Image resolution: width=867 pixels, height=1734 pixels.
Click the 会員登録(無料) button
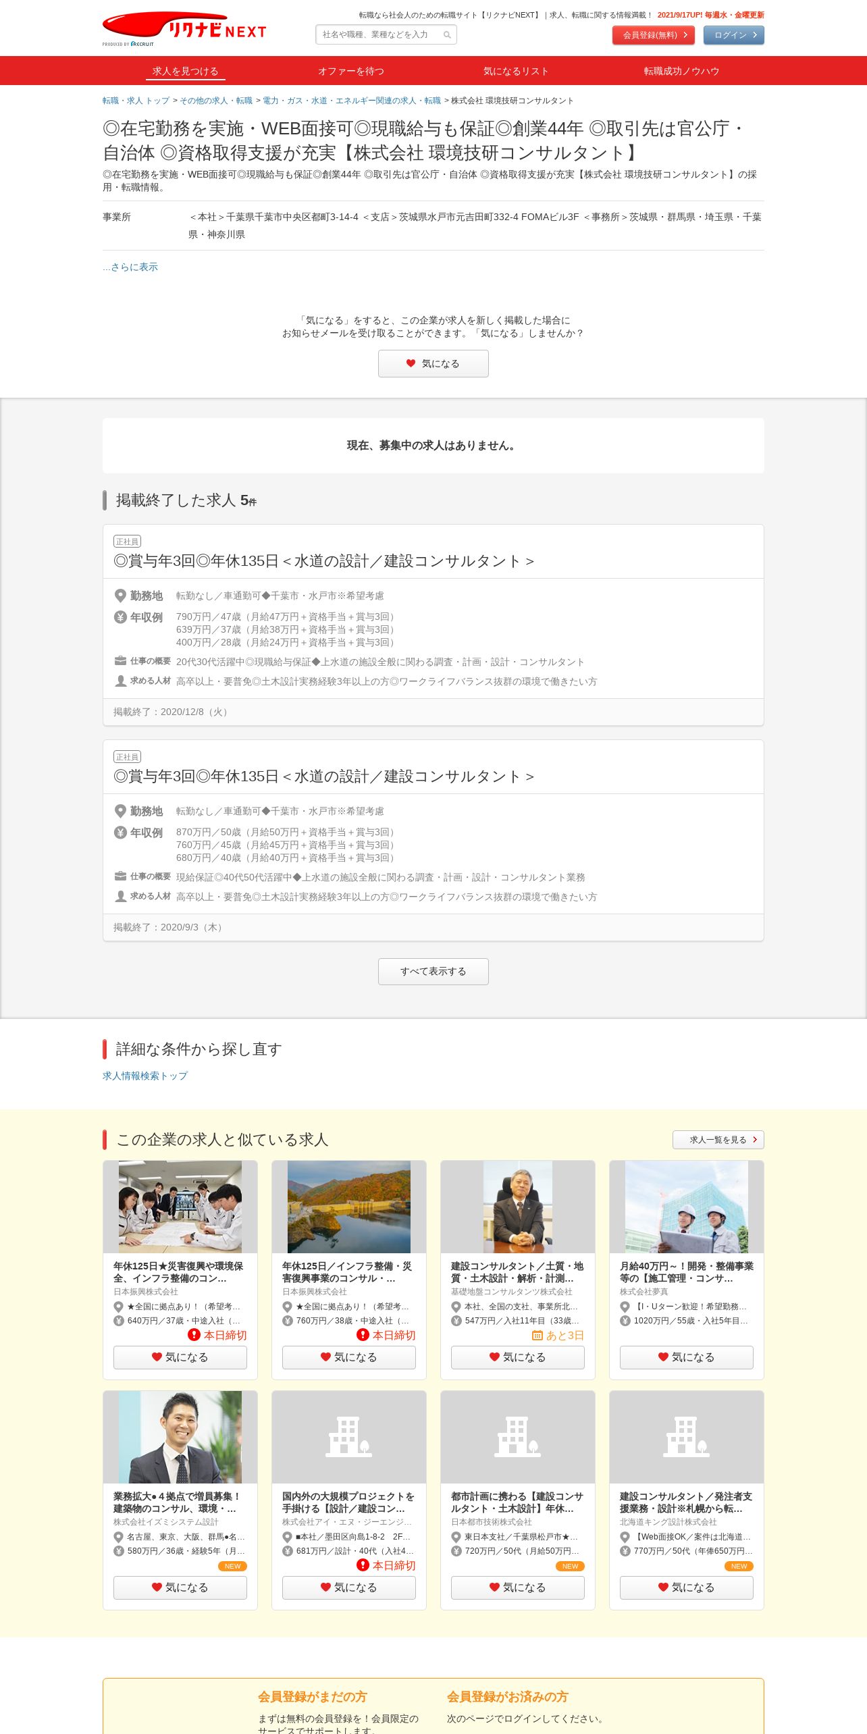[654, 35]
